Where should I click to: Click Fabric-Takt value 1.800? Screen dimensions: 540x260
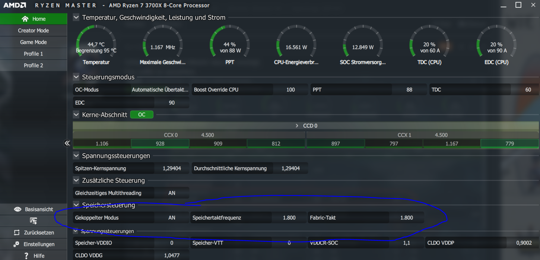tap(407, 218)
